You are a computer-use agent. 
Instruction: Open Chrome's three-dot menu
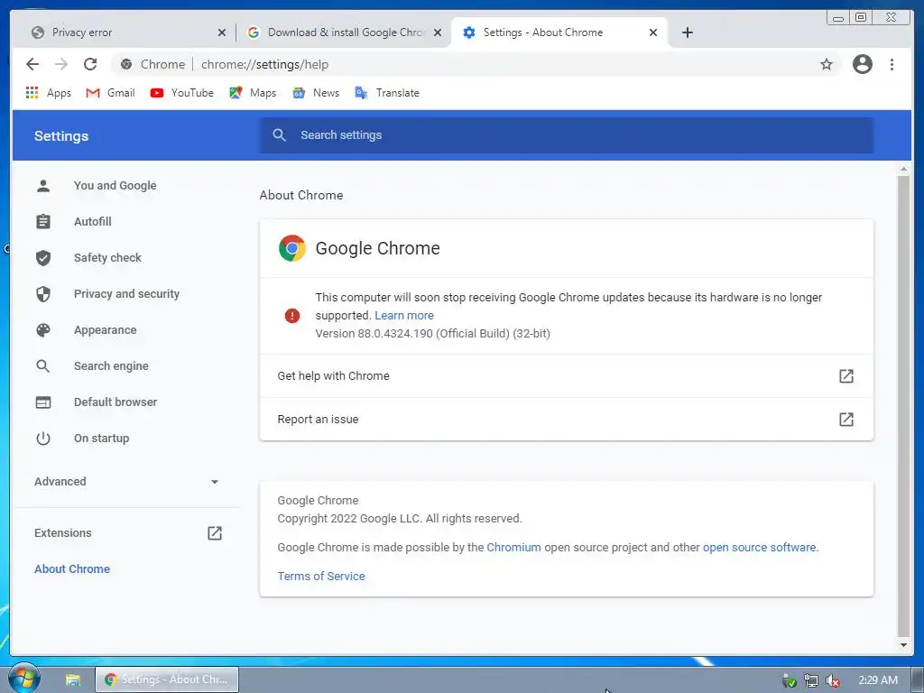coord(892,64)
